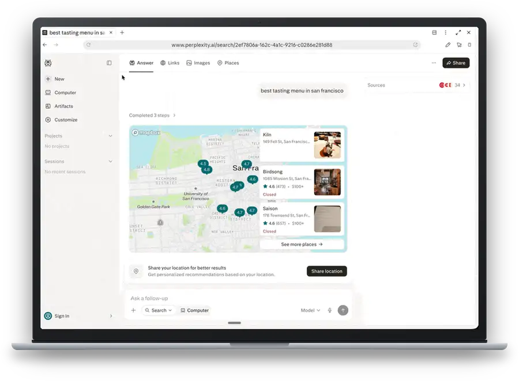View the Saison photo thumbnail
Viewport: 519px width, 381px height.
(328, 219)
